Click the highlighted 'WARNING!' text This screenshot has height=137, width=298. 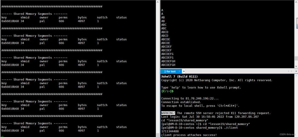[x=168, y=113]
